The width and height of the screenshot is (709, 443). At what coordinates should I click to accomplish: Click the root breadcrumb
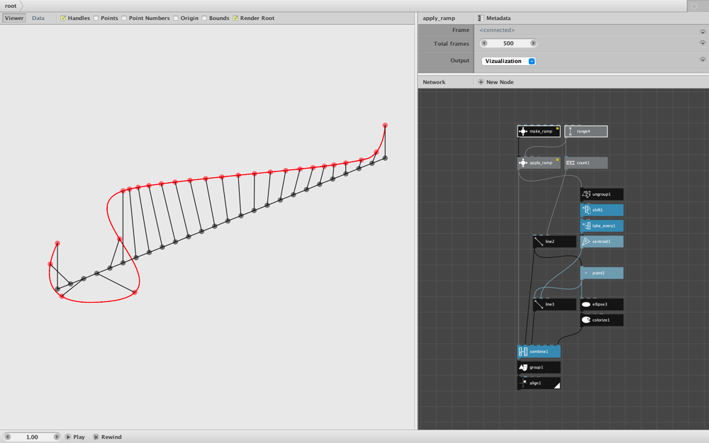11,6
